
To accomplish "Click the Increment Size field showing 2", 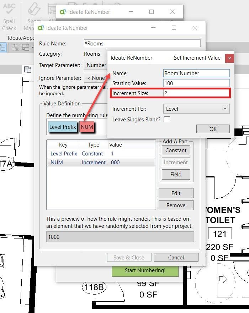I will pyautogui.click(x=196, y=93).
